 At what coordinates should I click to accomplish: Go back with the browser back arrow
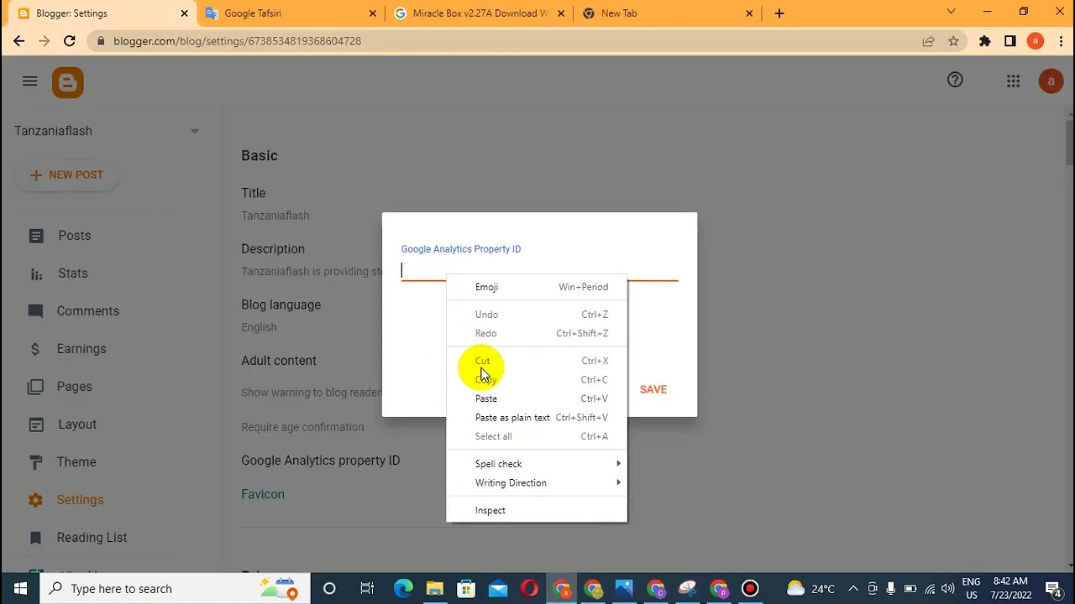(x=18, y=40)
